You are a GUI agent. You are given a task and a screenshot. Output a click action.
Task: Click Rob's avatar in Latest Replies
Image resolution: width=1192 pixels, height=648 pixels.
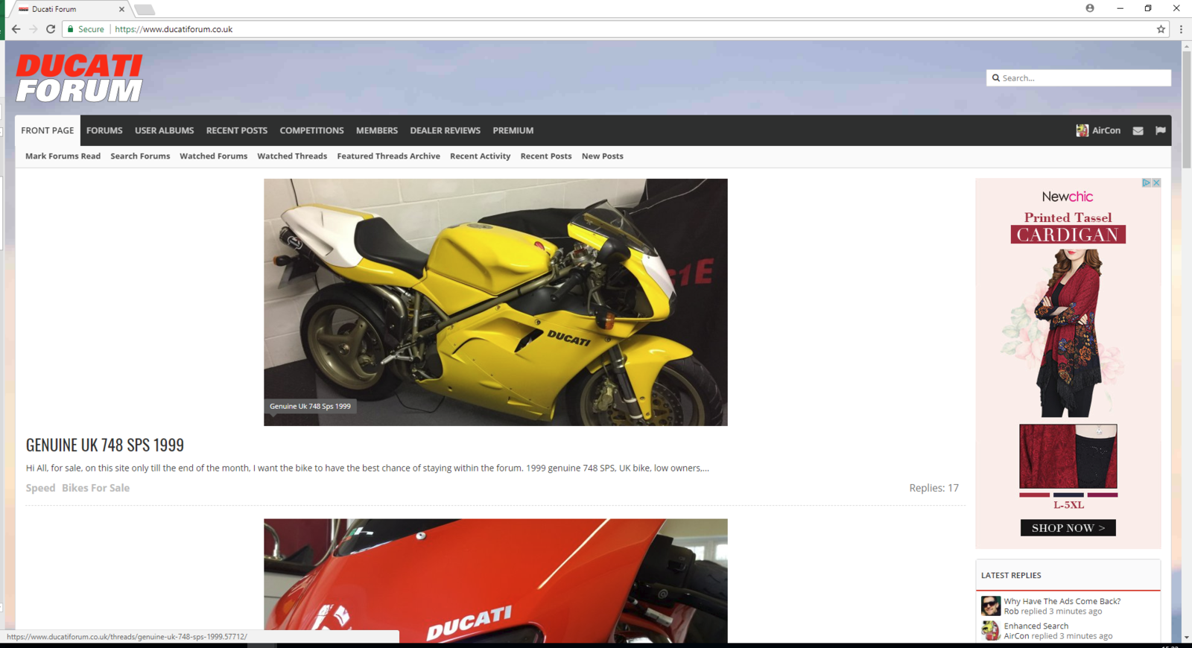coord(990,606)
